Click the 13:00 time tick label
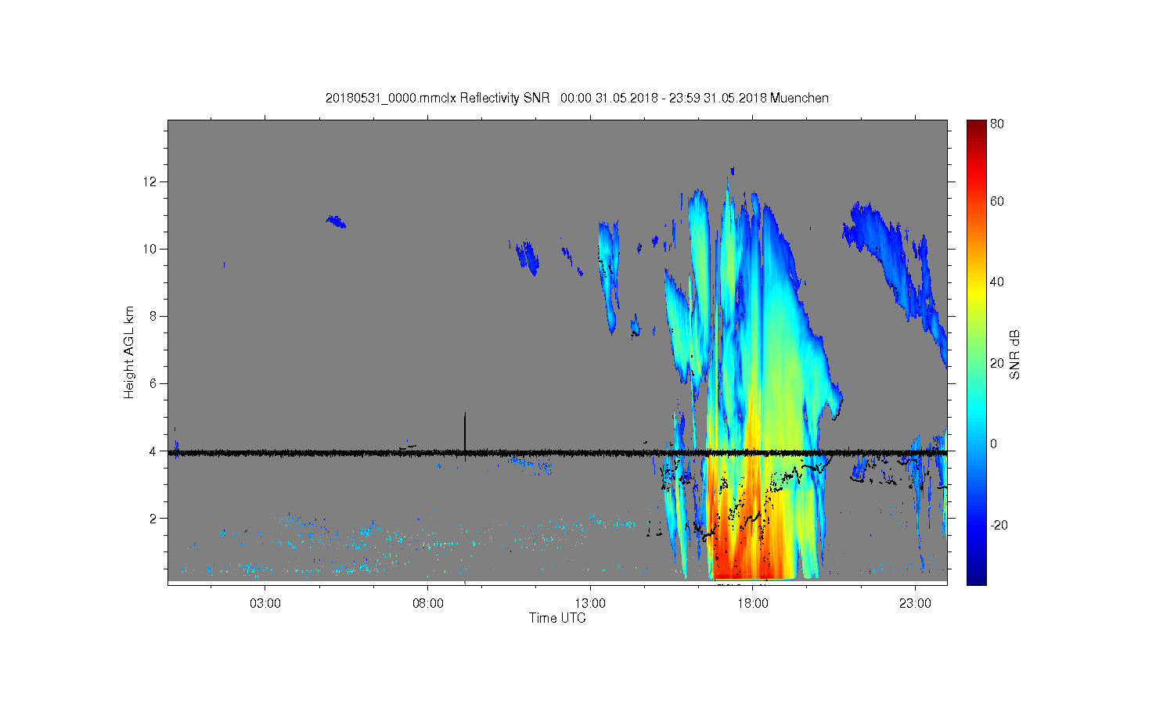This screenshot has height=704, width=1174. (x=590, y=603)
